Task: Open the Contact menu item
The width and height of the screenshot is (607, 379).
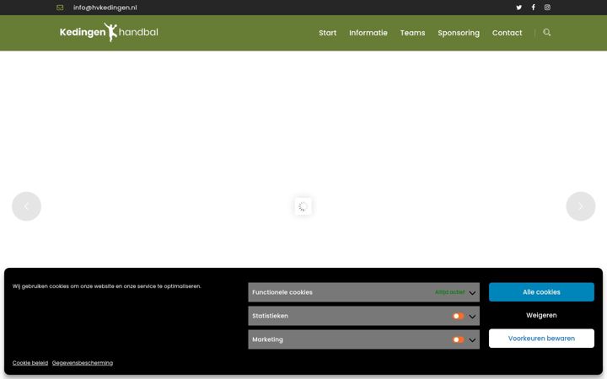Action: [507, 33]
